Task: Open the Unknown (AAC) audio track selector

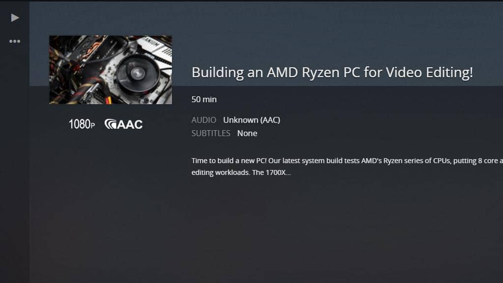Action: click(x=251, y=120)
